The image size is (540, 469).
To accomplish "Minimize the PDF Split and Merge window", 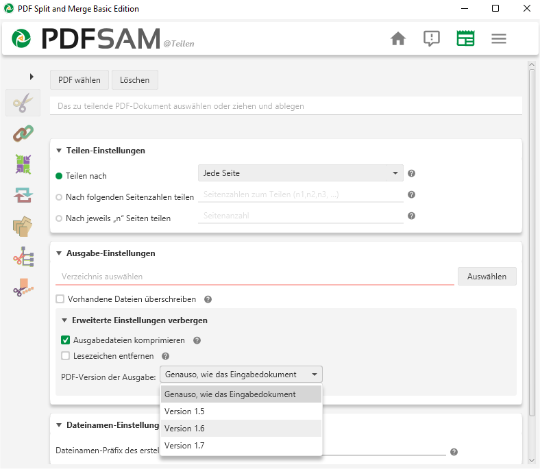I will pyautogui.click(x=465, y=9).
